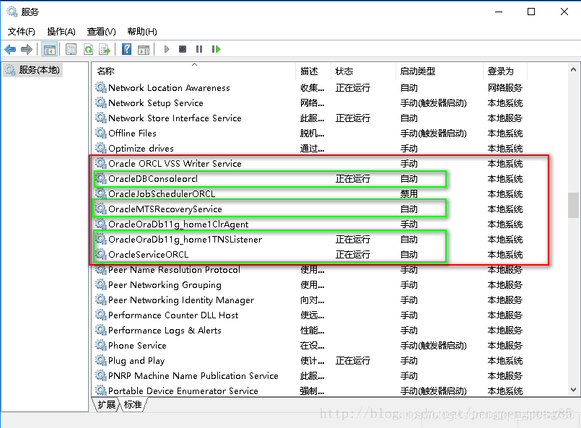
Task: Click the gear icon beside Offline Files
Action: tap(101, 133)
